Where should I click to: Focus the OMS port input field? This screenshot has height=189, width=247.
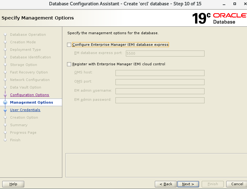point(160,82)
